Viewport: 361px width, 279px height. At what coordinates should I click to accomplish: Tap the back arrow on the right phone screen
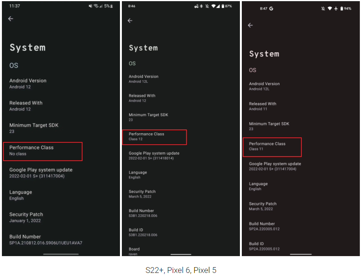[x=250, y=25]
